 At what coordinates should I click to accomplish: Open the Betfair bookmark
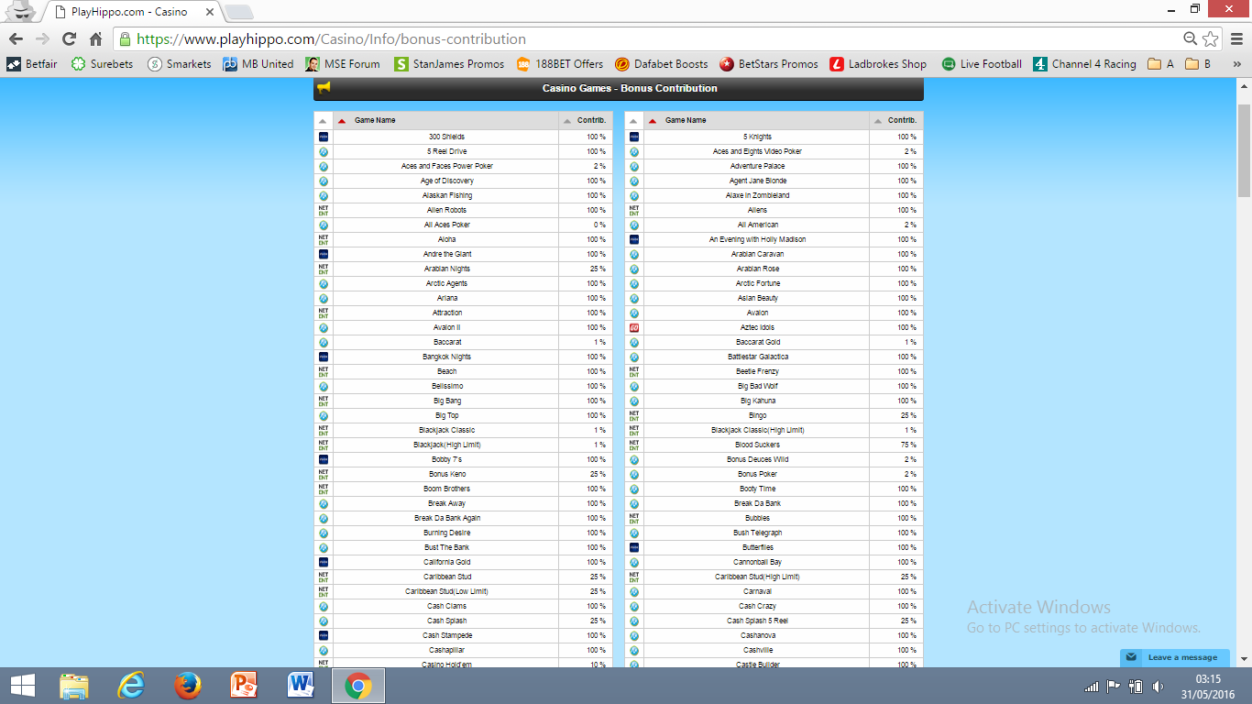[32, 64]
